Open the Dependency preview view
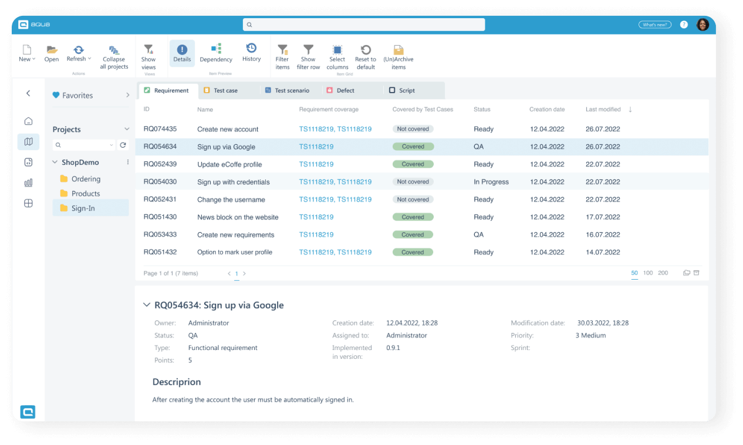 [x=216, y=49]
